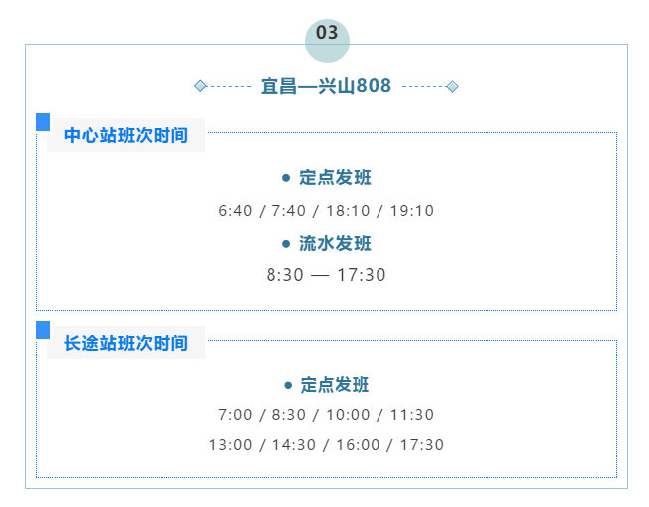Choose the 19:10 departure time
649x507 pixels.
click(411, 211)
